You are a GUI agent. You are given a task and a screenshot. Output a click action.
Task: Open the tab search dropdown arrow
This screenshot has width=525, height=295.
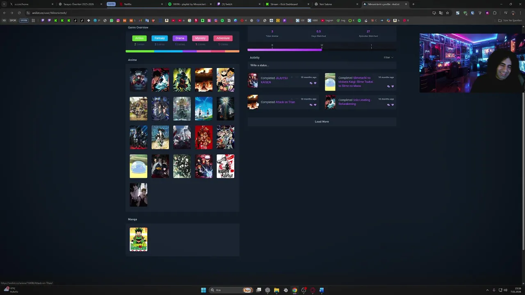5,4
